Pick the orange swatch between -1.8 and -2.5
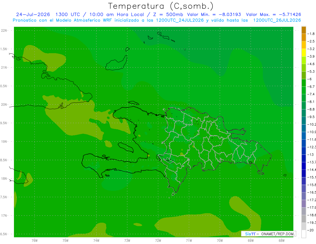The height and width of the screenshot is (244, 316). point(304,37)
